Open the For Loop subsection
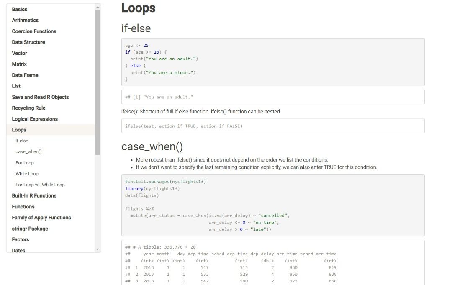This screenshot has width=452, height=285. [x=25, y=162]
